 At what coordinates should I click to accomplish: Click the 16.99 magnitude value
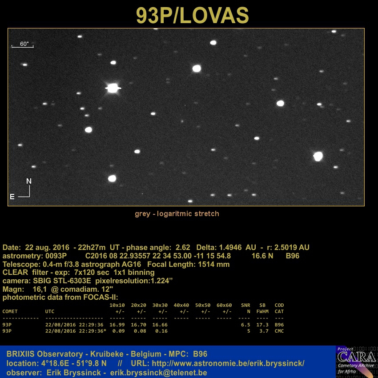[x=117, y=325]
